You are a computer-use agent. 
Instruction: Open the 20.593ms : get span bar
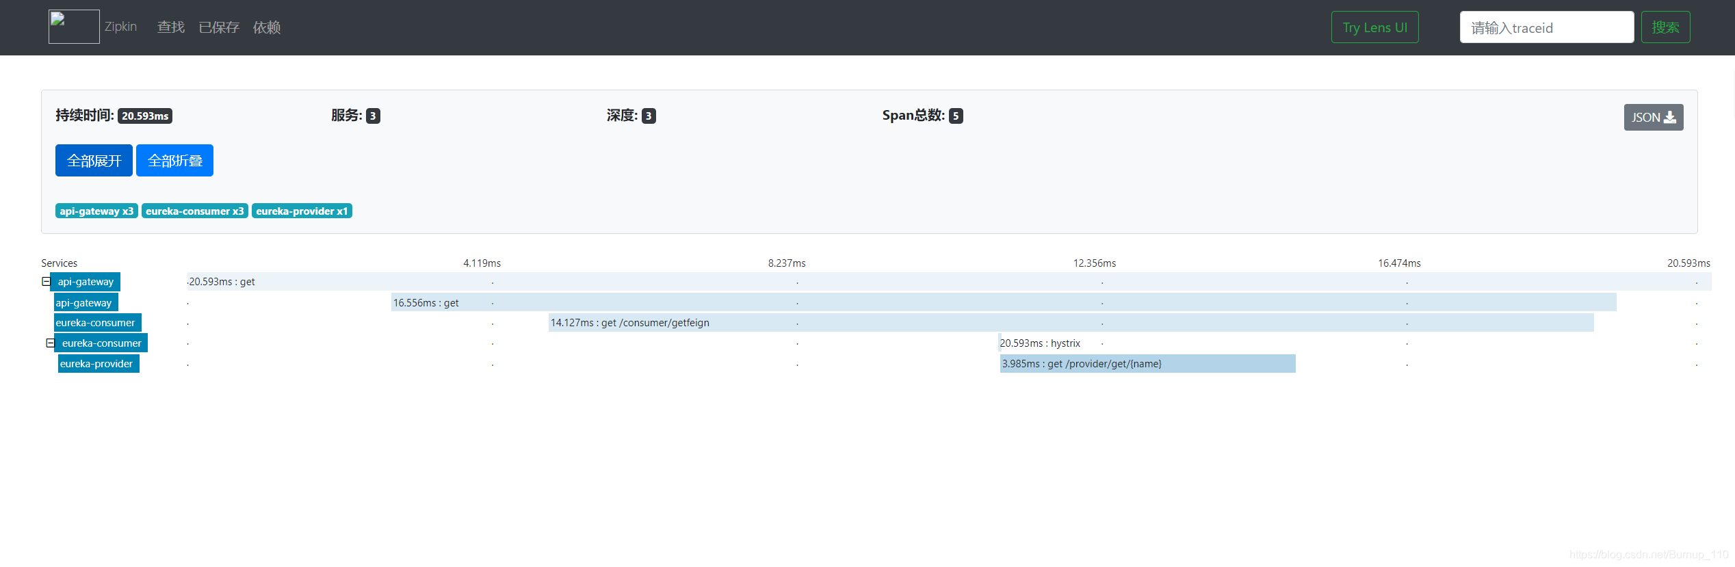click(x=949, y=282)
